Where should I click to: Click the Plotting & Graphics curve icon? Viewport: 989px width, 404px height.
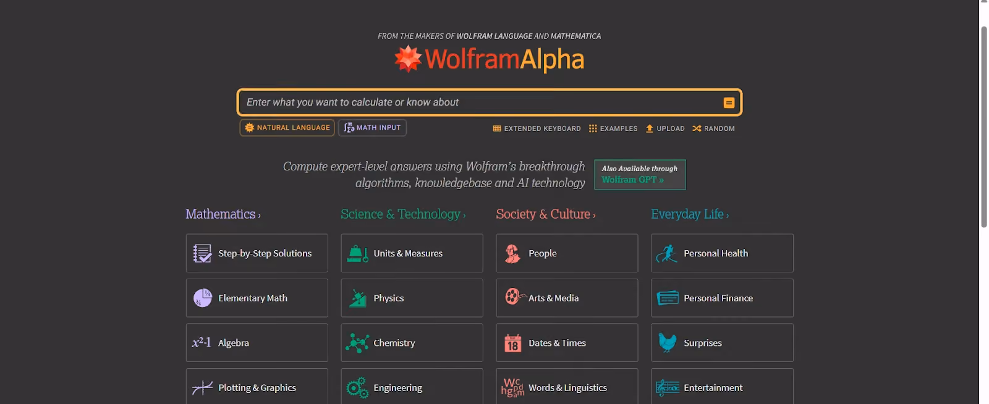202,388
